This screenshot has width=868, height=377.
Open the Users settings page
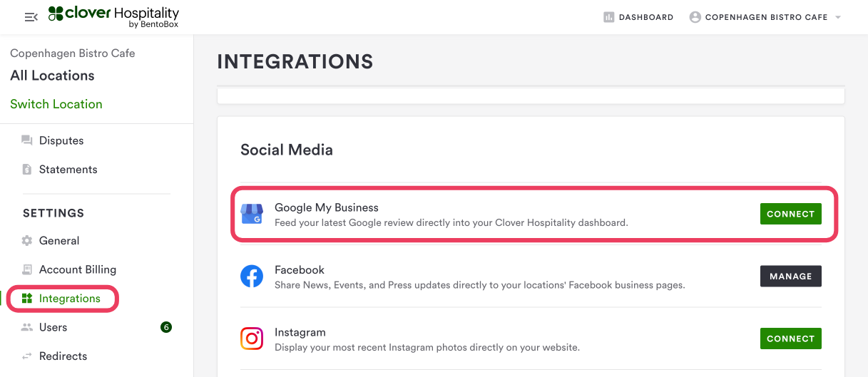pyautogui.click(x=53, y=327)
